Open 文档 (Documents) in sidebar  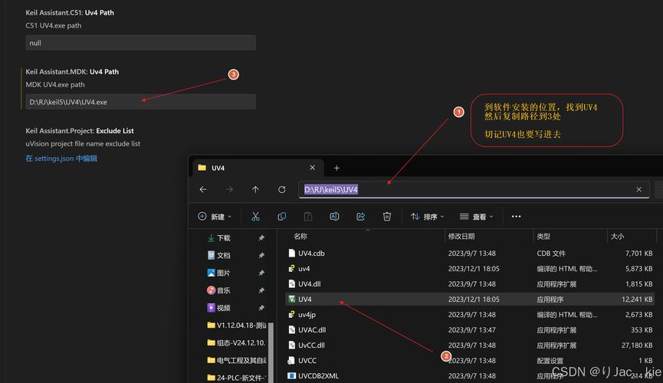tap(219, 255)
